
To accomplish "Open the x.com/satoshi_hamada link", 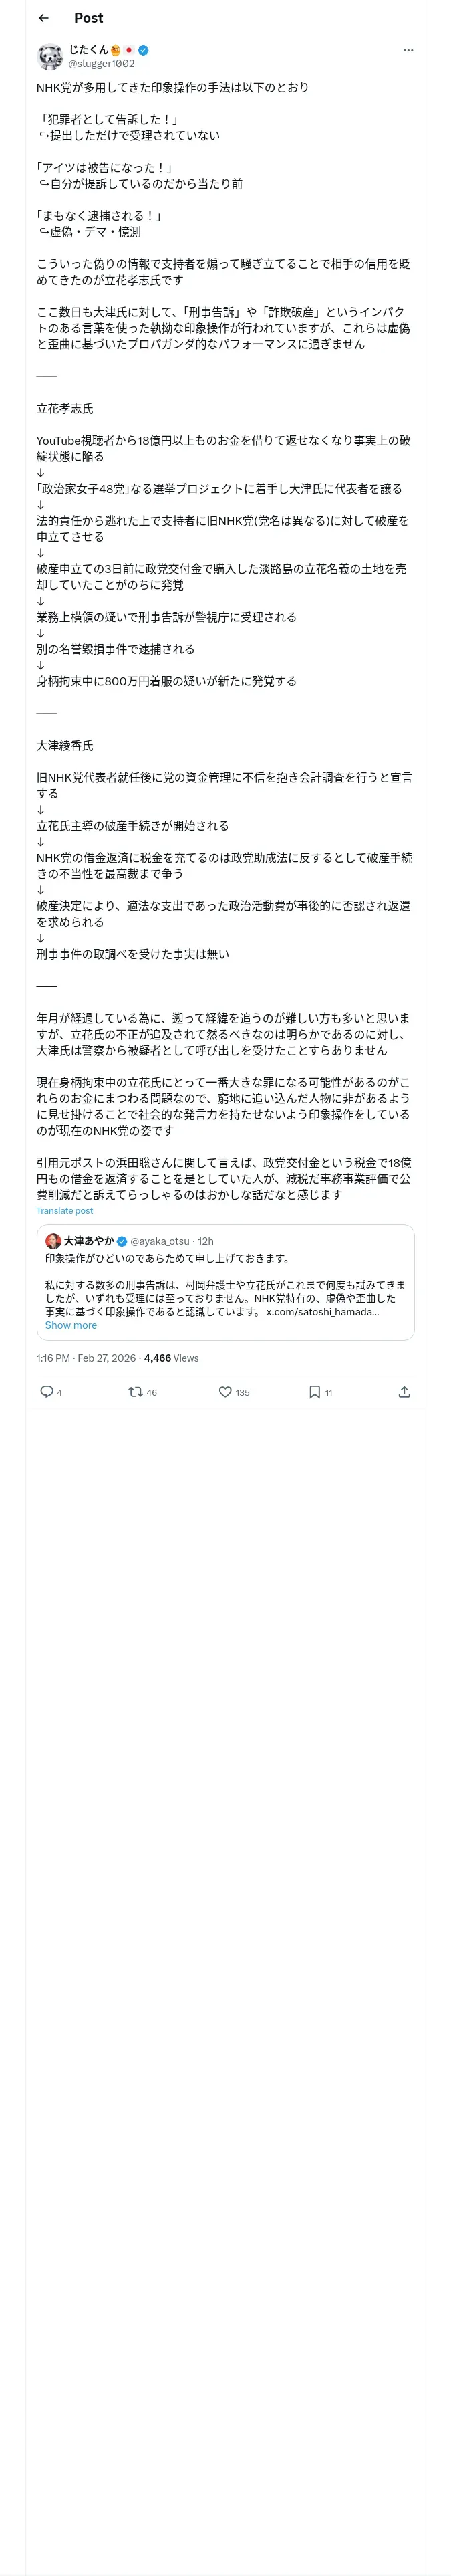I will [x=322, y=1312].
